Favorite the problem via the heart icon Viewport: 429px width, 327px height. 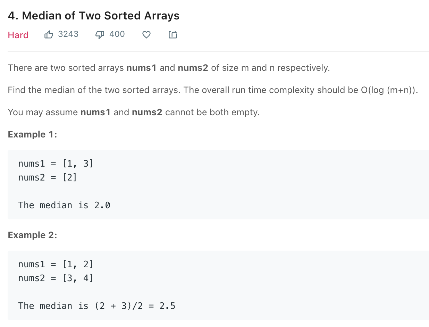point(146,34)
